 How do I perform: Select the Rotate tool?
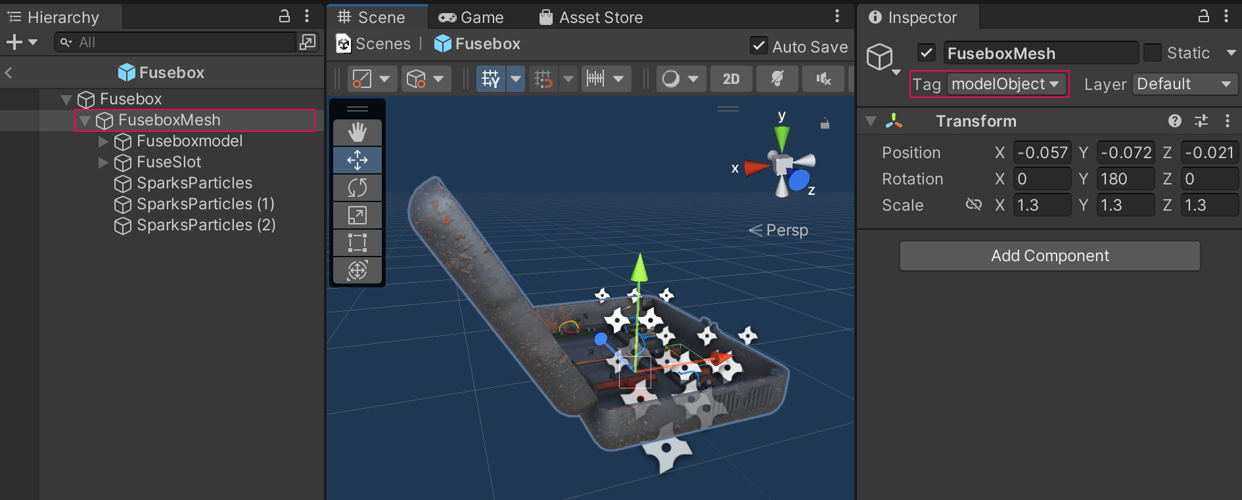point(357,188)
